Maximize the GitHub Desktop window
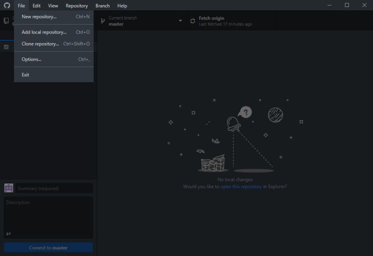The width and height of the screenshot is (373, 256). [347, 5]
